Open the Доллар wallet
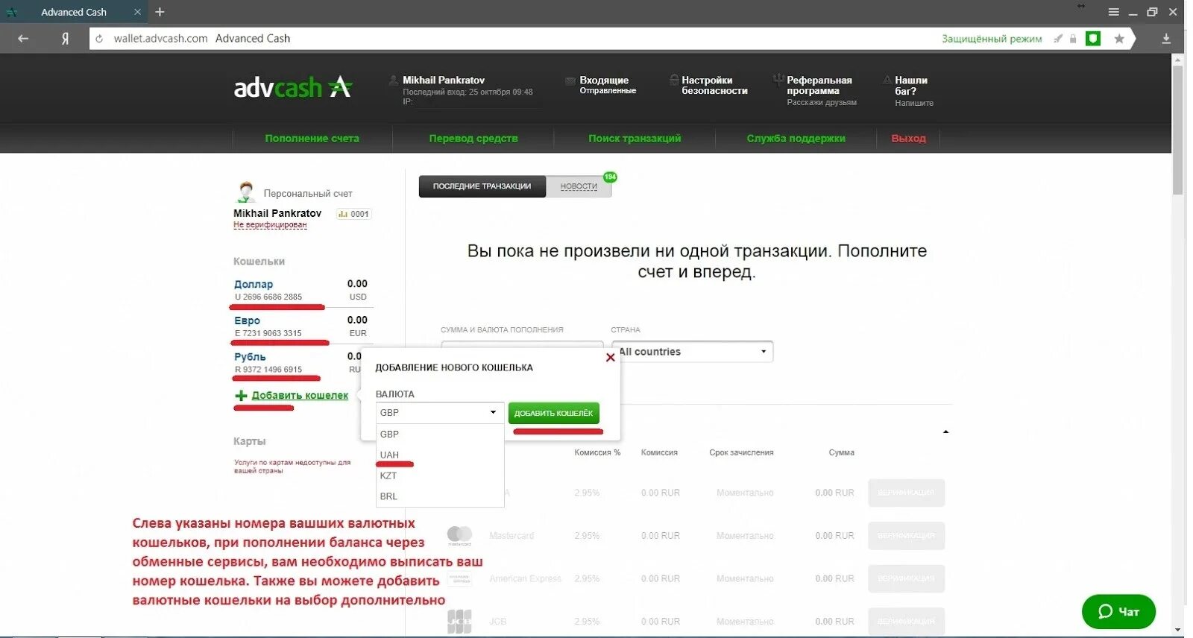This screenshot has width=1193, height=638. (x=254, y=285)
